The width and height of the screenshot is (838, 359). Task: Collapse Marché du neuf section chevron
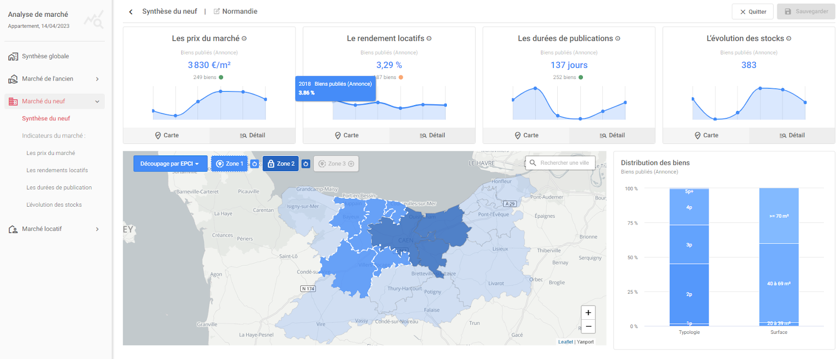(97, 102)
